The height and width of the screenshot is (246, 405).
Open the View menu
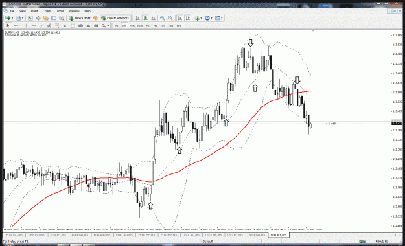23,11
